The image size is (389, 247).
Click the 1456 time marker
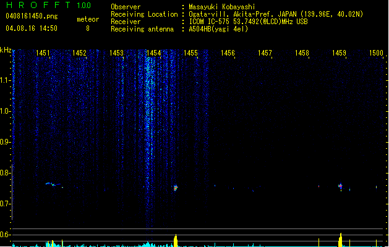click(x=228, y=52)
